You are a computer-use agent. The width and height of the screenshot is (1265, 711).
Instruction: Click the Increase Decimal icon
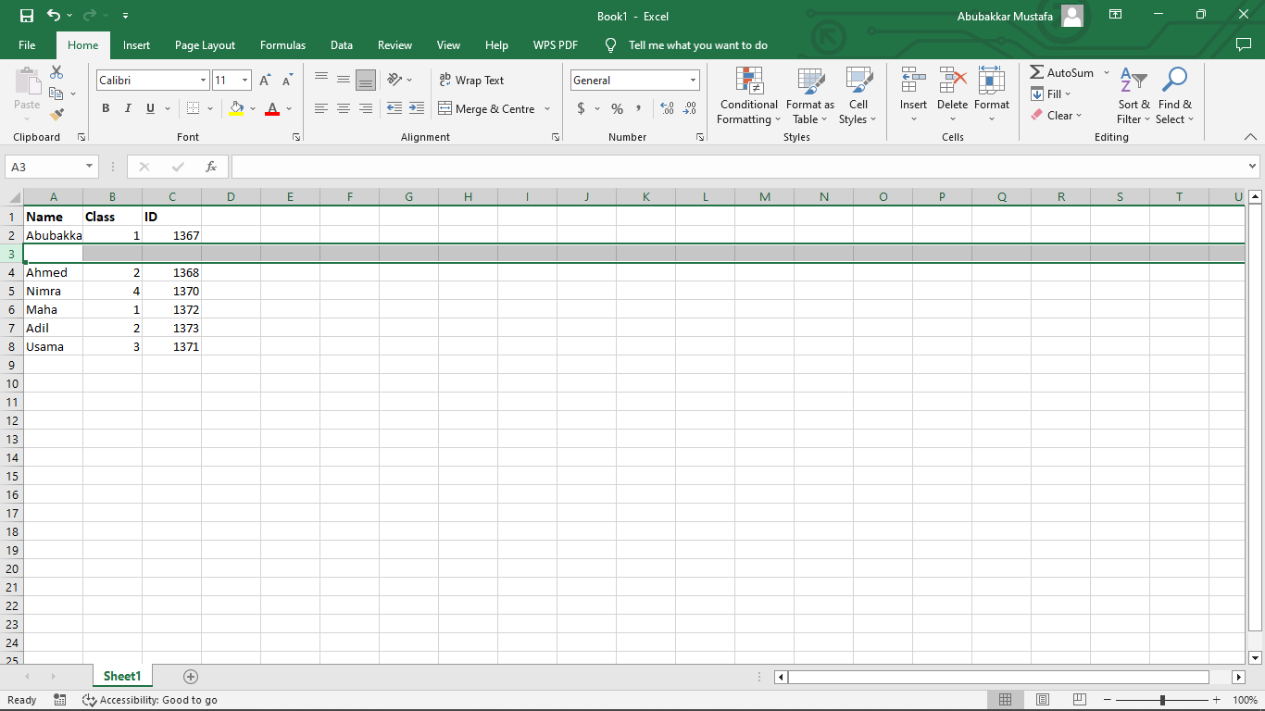[x=666, y=108]
